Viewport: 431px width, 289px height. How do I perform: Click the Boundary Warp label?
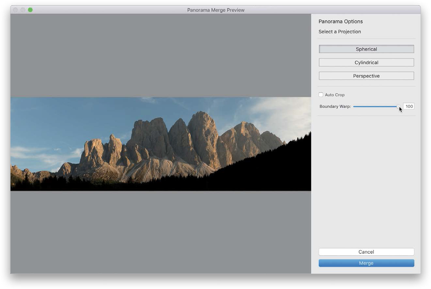[335, 107]
